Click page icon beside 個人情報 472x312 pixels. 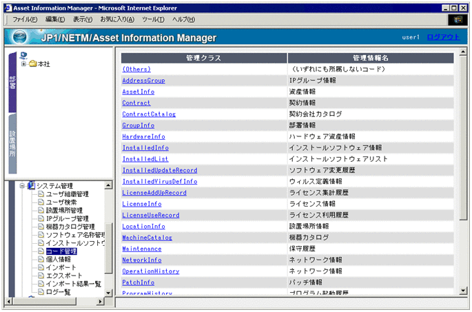click(41, 260)
